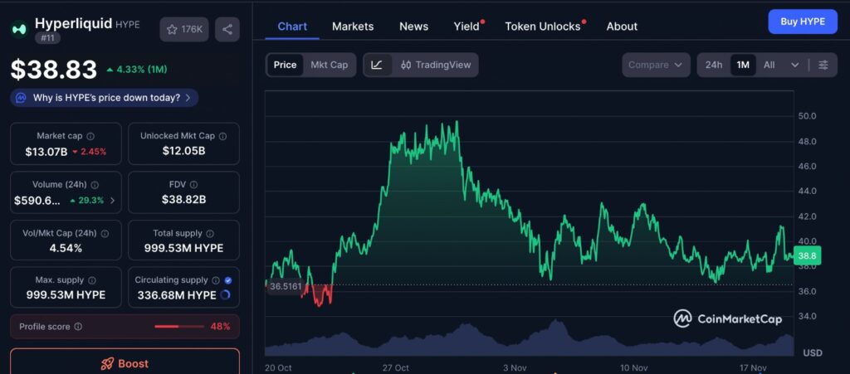Switch to TradingView candlestick chart

point(436,65)
